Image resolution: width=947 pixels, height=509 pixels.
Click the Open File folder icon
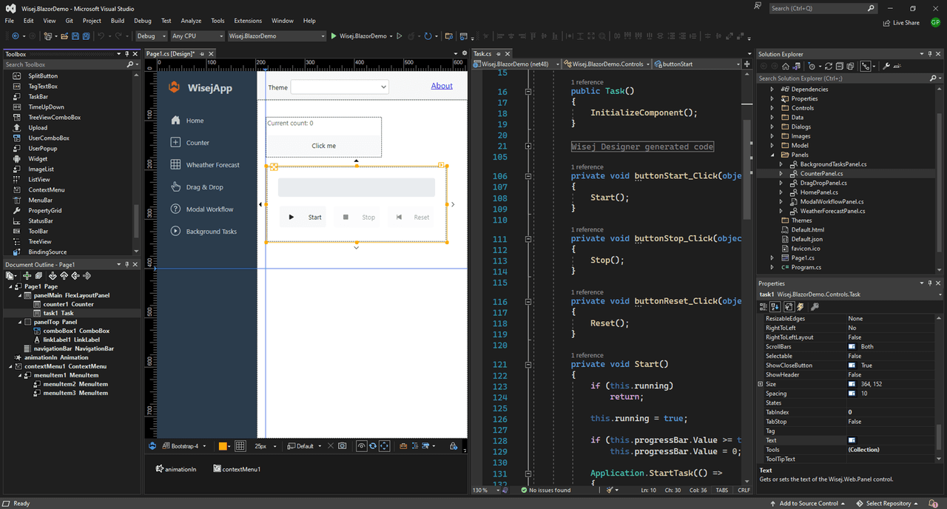(x=64, y=36)
